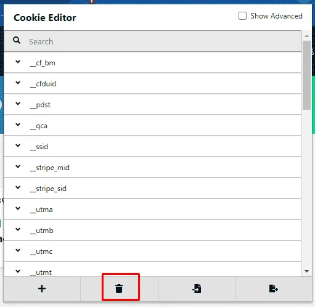Click the scrollbar down arrow
Image resolution: width=315 pixels, height=307 pixels.
[306, 271]
